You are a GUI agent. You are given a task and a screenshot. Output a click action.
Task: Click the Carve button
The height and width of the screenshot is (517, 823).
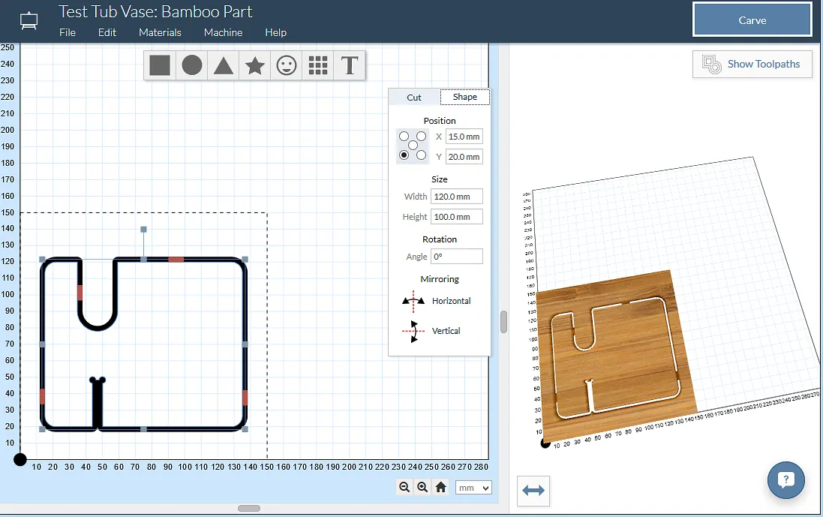click(x=752, y=20)
